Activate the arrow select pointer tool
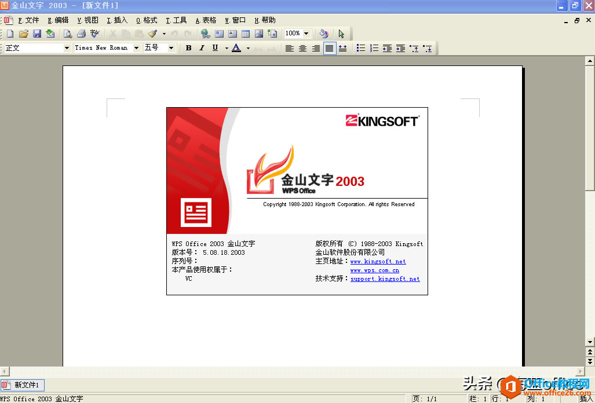This screenshot has width=595, height=403. (341, 34)
